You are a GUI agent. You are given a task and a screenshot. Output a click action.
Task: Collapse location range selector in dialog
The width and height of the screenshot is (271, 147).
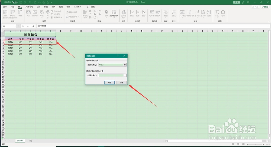[x=125, y=75]
